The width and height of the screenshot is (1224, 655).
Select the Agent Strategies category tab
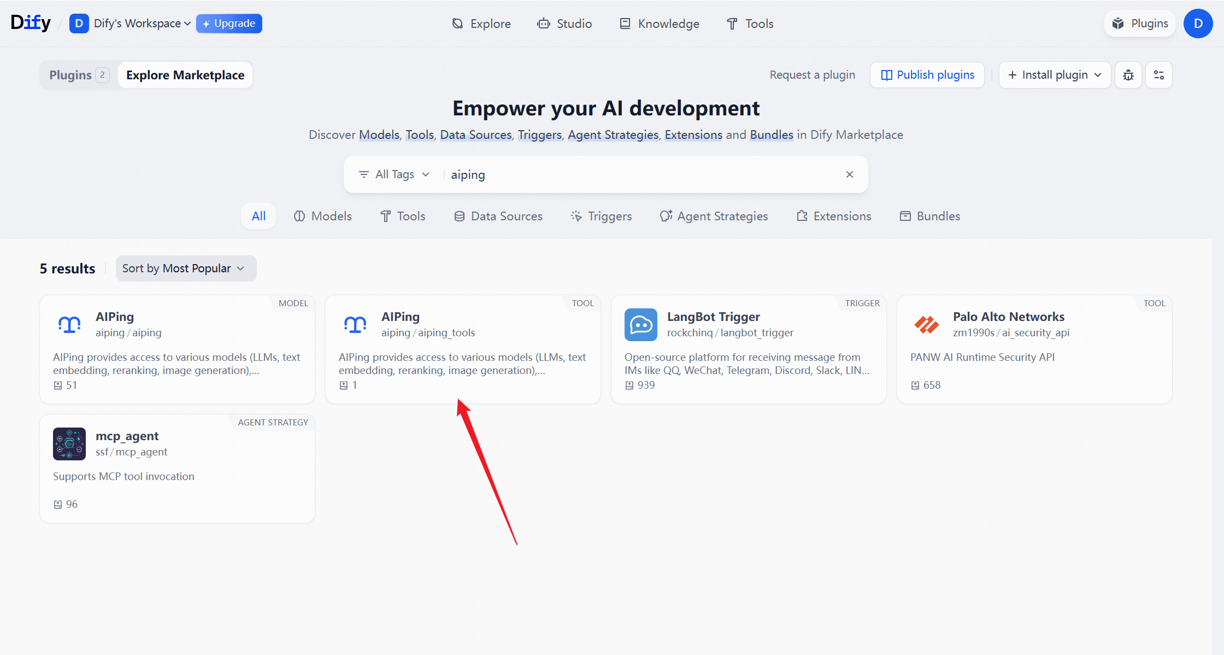click(x=714, y=216)
